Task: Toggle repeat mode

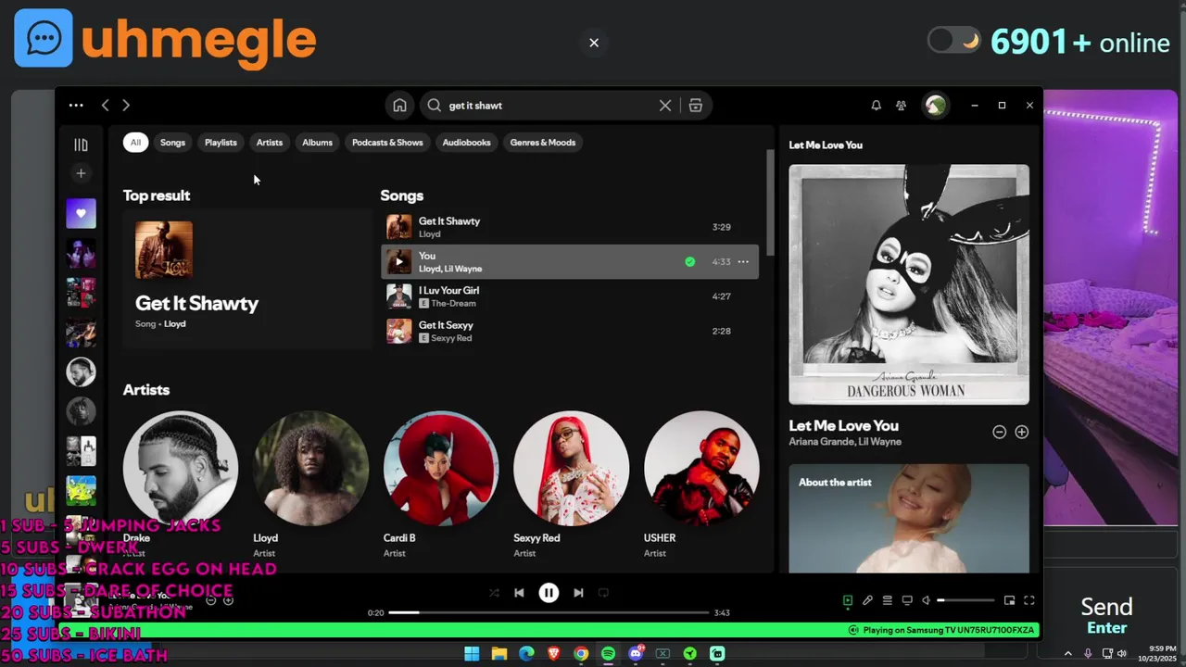Action: click(x=603, y=593)
